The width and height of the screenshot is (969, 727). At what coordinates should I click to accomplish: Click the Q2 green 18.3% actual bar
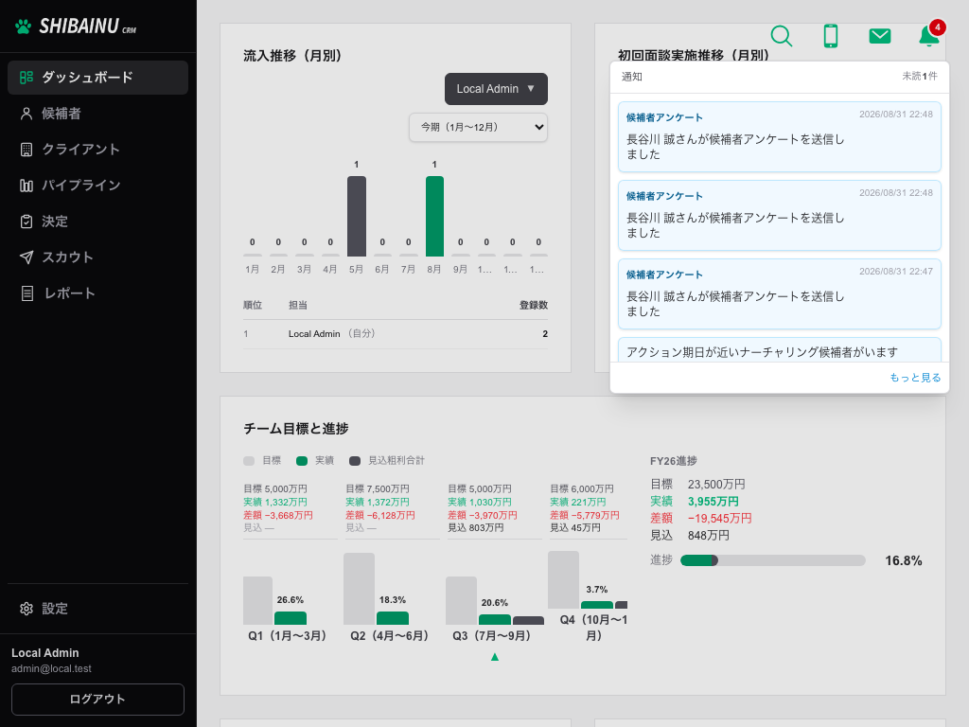(393, 618)
